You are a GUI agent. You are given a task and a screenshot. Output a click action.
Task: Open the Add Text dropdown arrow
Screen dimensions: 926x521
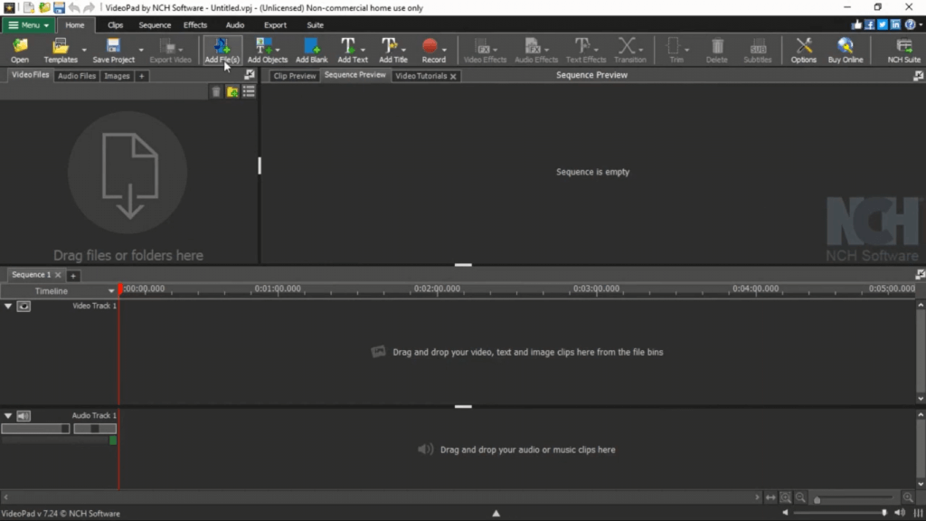[363, 50]
